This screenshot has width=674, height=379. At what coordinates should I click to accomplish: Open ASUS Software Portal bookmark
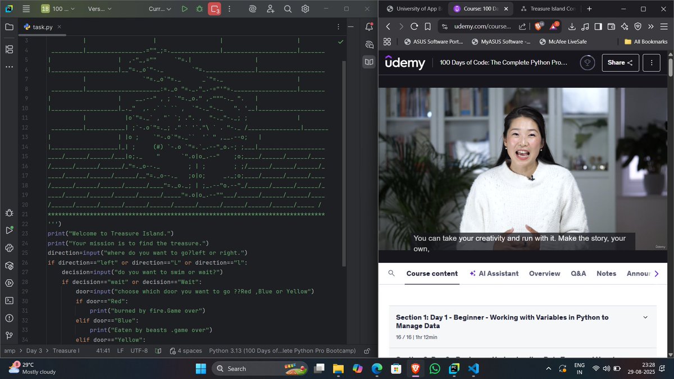pos(434,42)
